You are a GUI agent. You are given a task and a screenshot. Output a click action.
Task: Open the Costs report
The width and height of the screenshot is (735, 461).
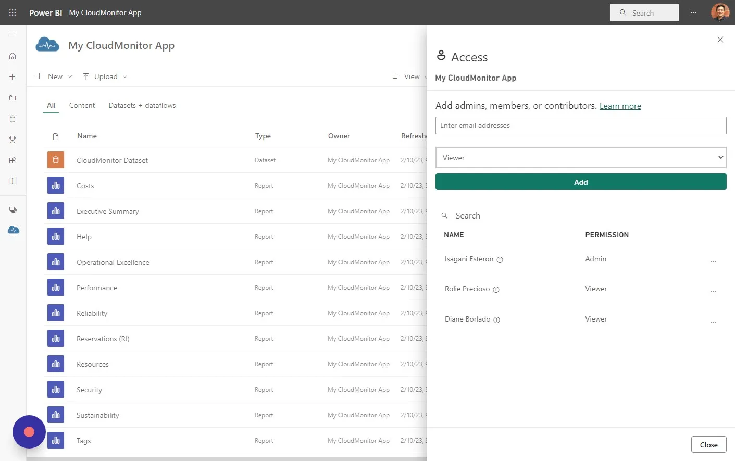click(85, 186)
